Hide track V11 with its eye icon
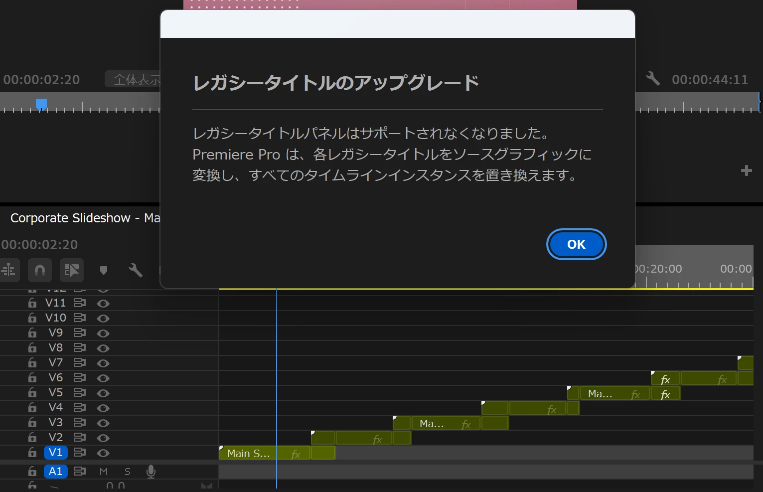 pos(103,303)
